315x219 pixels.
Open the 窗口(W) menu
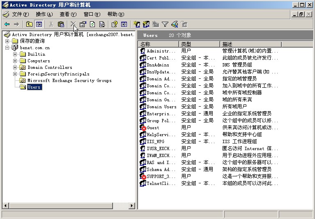92,14
